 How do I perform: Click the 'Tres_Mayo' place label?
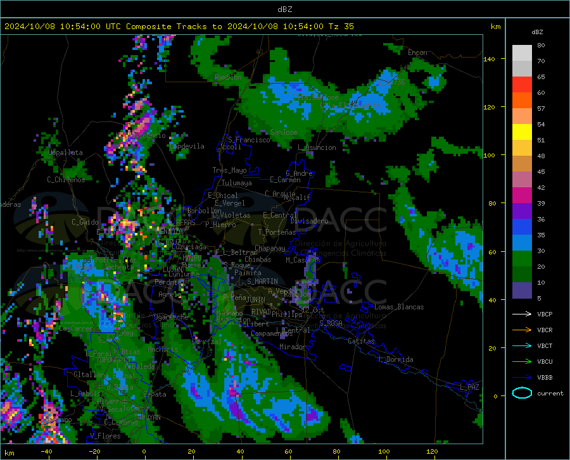pyautogui.click(x=229, y=170)
